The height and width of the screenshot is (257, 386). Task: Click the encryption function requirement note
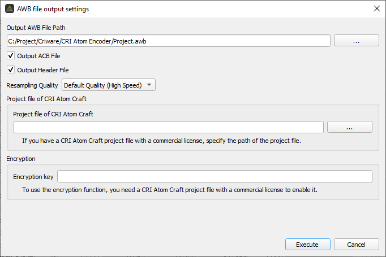tap(170, 190)
